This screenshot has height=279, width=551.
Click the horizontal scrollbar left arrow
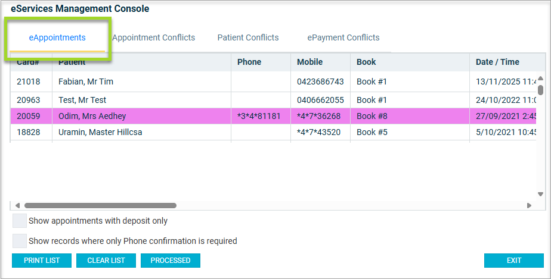[17, 205]
